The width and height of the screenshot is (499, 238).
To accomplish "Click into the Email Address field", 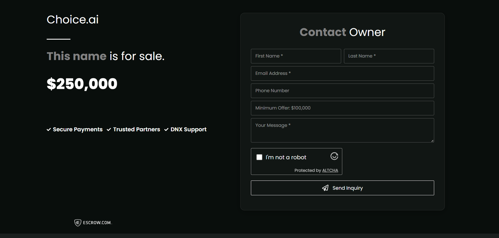I will pyautogui.click(x=342, y=73).
